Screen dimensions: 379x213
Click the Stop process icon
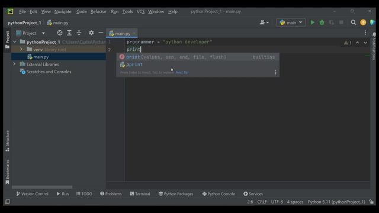pos(341,22)
